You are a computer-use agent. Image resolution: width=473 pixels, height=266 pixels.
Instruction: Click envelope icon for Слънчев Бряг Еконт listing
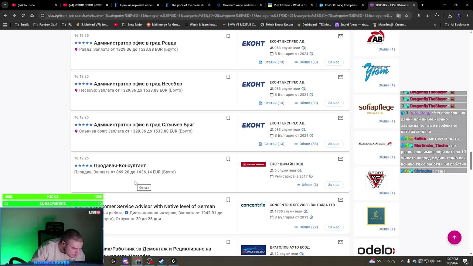click(341, 118)
